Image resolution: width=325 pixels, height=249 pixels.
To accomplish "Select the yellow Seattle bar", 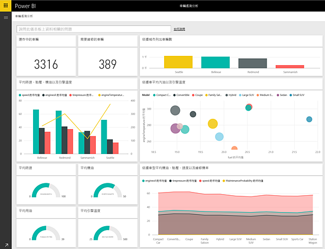I will point(178,62).
